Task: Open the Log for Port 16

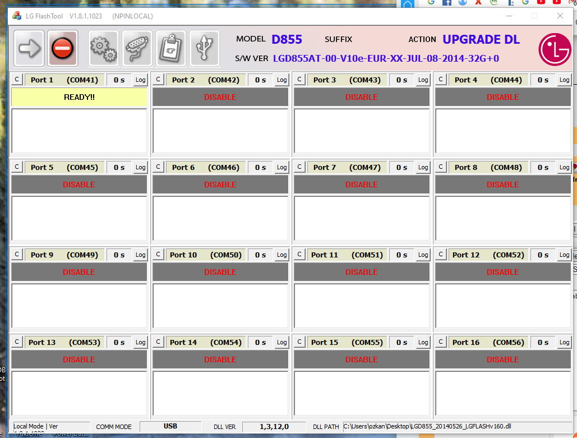Action: 565,342
